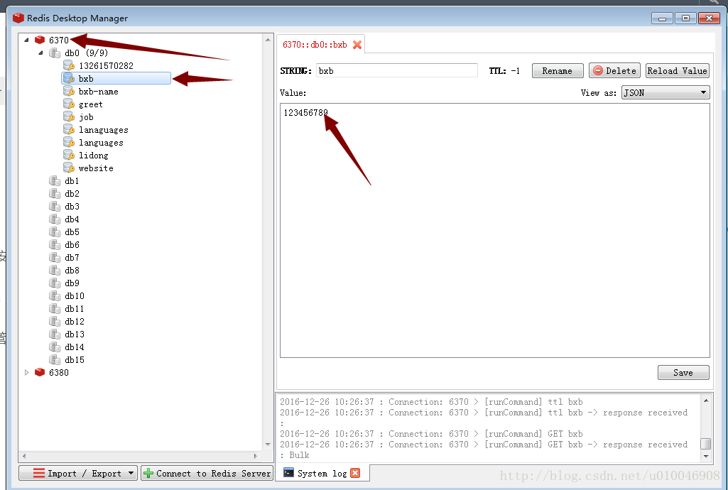Select the bxb-name key label
Image resolution: width=728 pixels, height=490 pixels.
click(x=99, y=92)
